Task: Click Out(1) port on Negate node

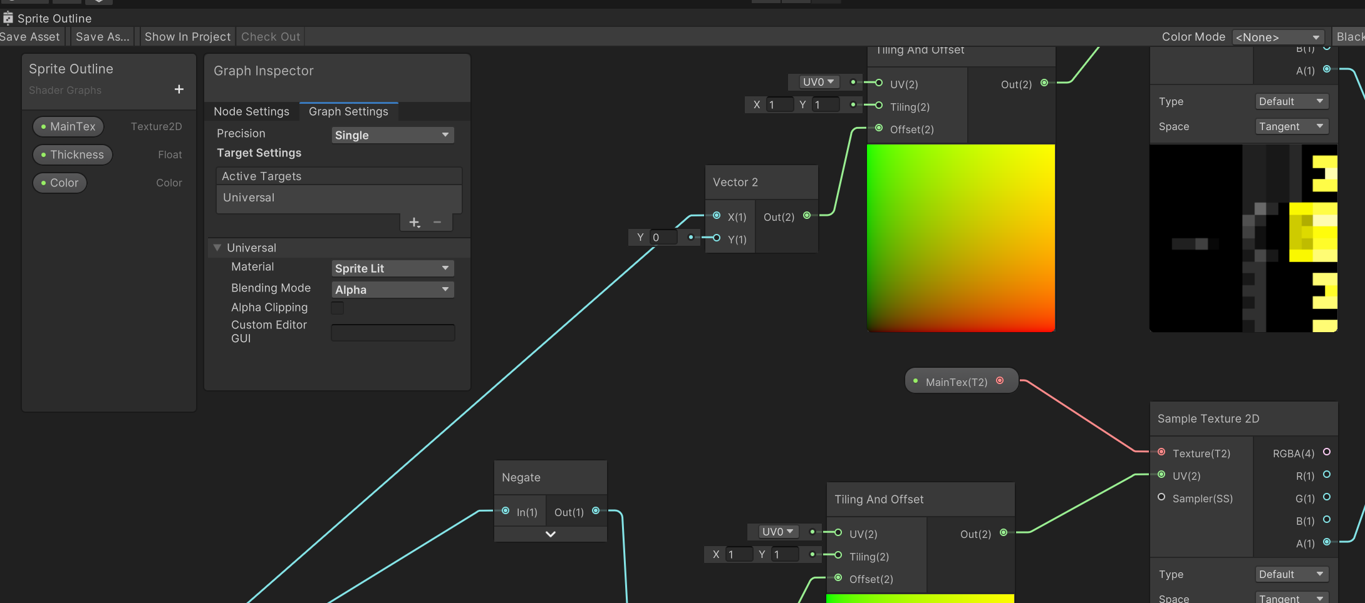Action: (x=596, y=510)
